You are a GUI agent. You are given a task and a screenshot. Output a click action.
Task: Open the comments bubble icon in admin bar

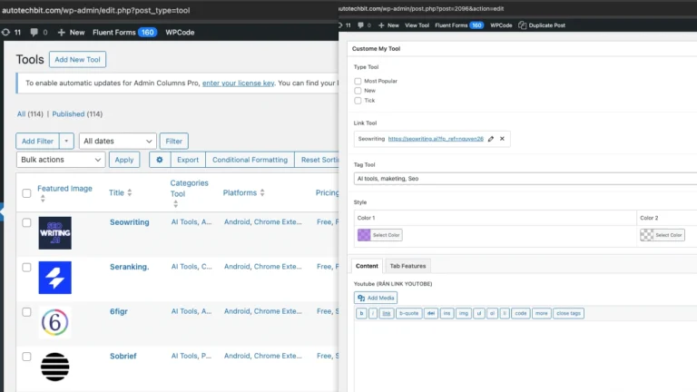pos(34,32)
